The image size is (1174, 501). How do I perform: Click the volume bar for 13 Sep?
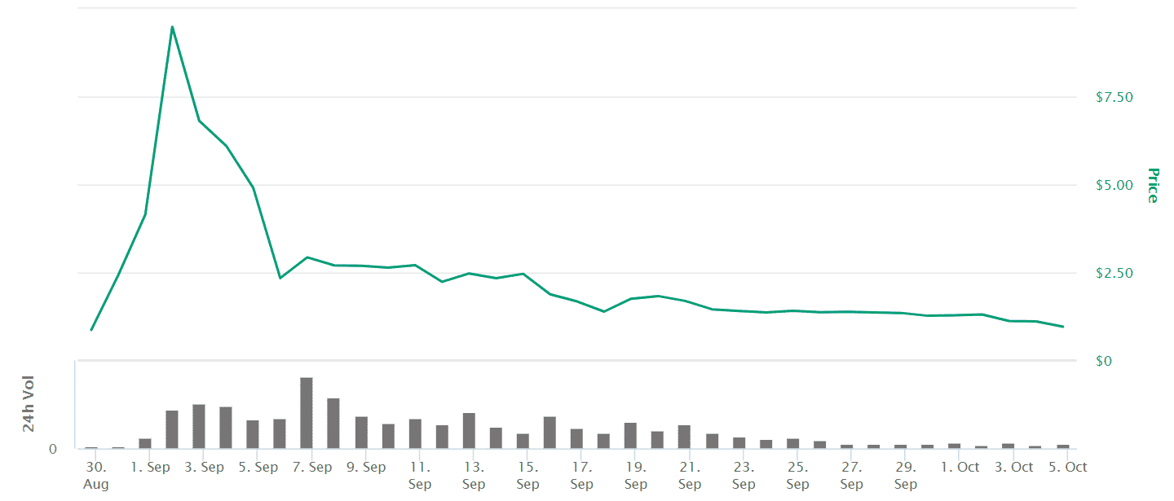point(469,430)
